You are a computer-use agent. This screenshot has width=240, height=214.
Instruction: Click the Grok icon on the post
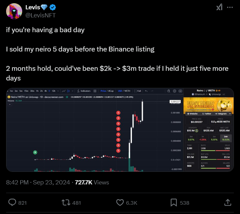coord(219,7)
